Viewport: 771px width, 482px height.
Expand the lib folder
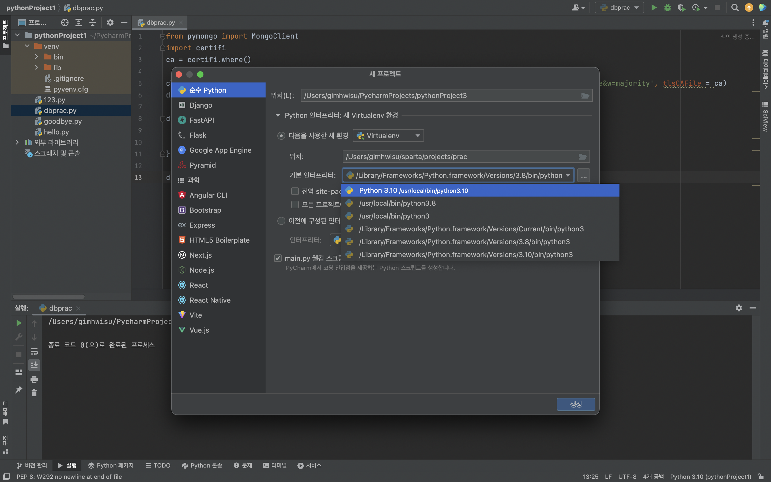pyautogui.click(x=37, y=67)
